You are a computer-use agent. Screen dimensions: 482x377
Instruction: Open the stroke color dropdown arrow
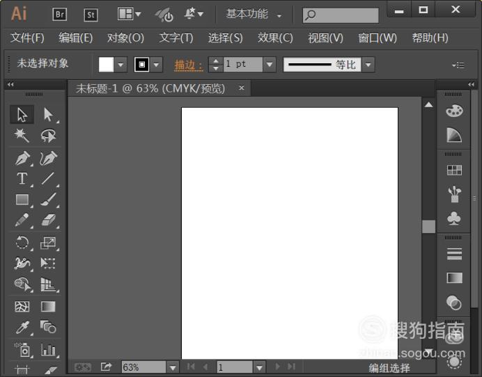(x=156, y=65)
